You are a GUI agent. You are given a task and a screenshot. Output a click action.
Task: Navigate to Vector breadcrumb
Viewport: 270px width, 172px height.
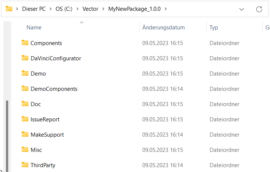tap(90, 9)
